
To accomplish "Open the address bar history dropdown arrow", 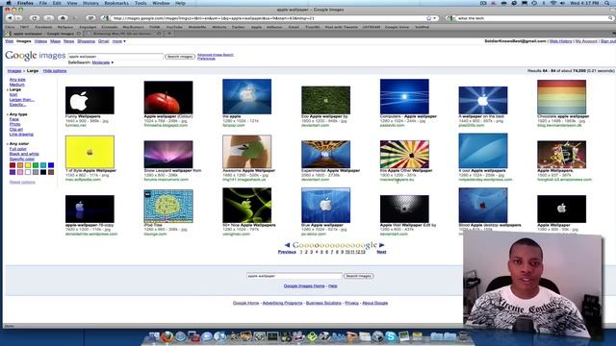I will [434, 18].
